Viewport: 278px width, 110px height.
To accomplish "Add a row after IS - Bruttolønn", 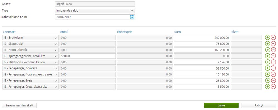I will [x=267, y=38].
